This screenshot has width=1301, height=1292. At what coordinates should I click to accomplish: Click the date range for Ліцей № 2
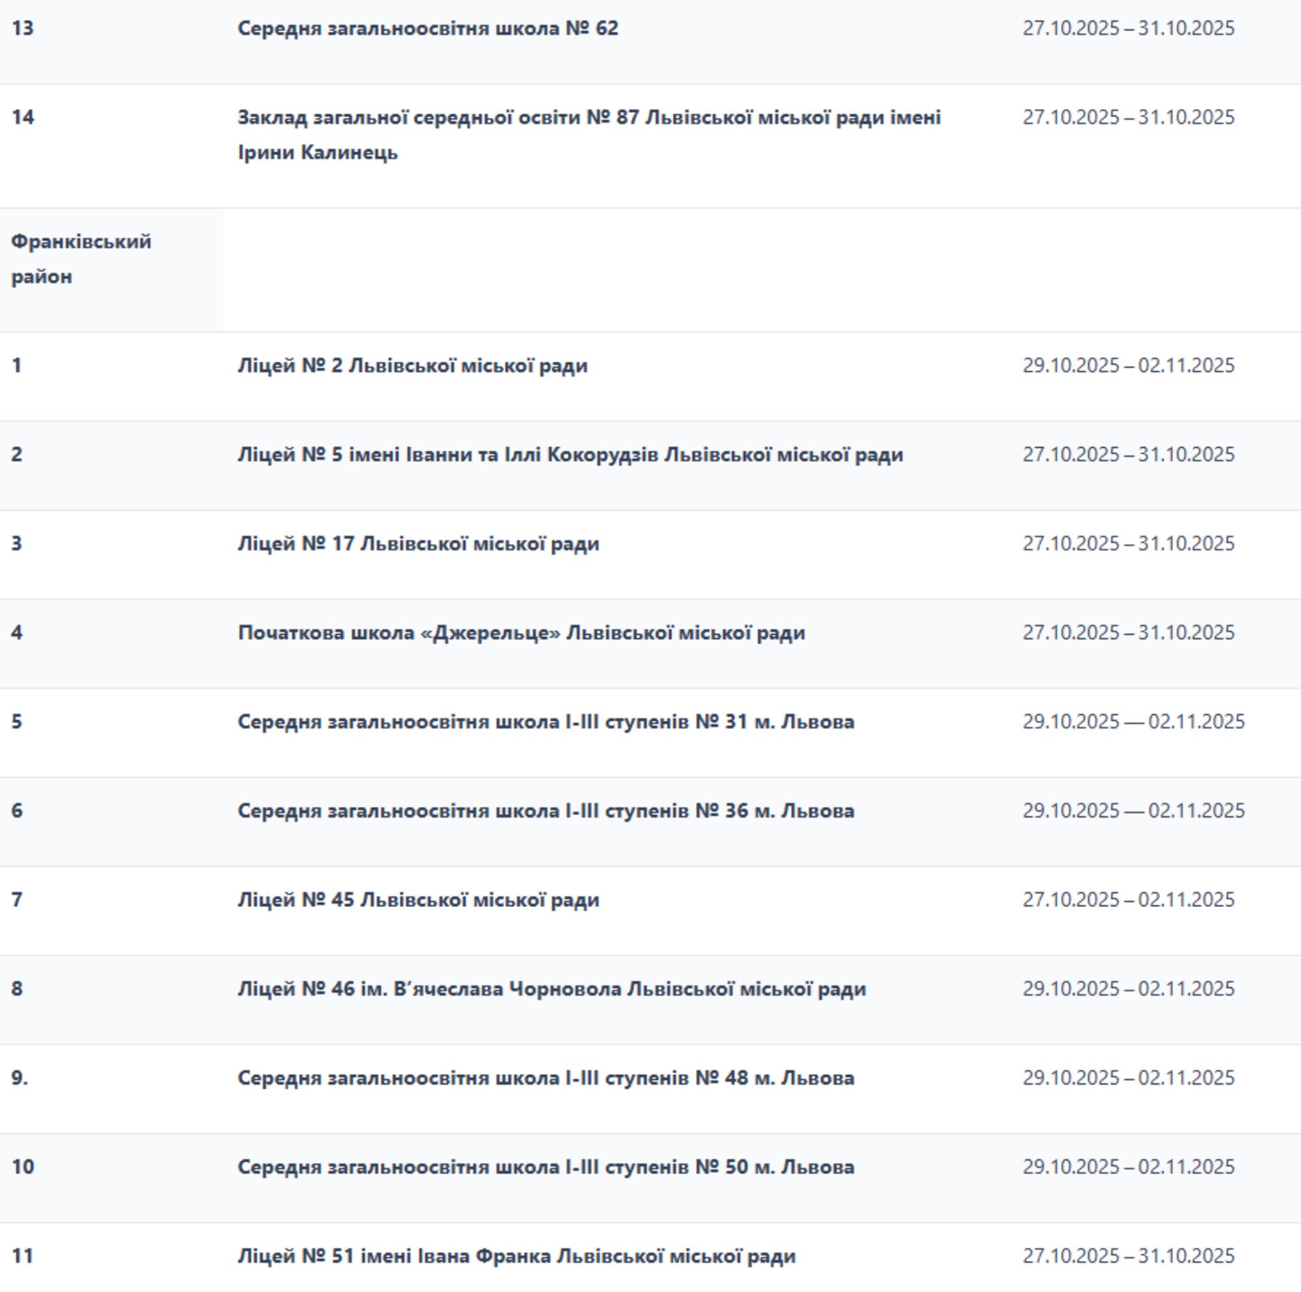1128,366
